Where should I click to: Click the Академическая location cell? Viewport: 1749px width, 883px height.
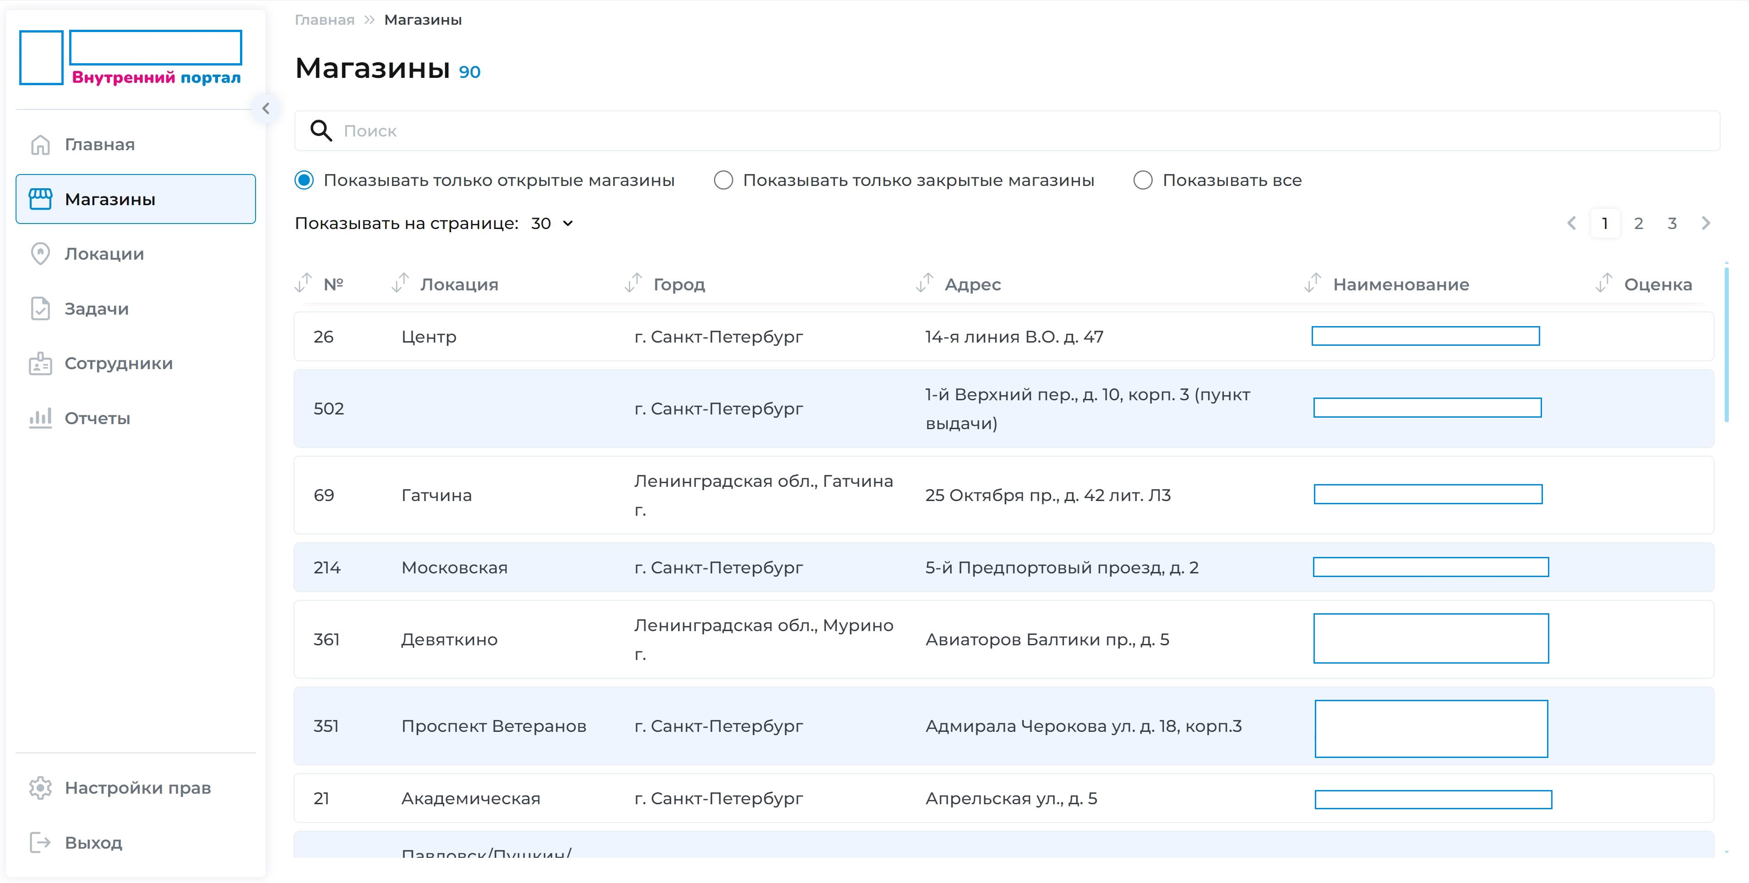[x=470, y=798]
